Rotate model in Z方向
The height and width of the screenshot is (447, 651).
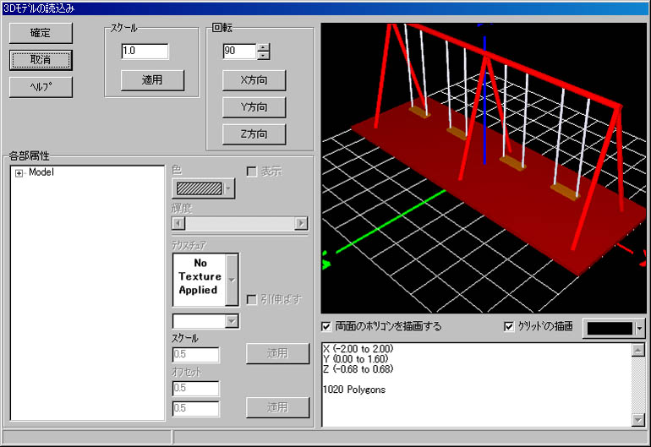[x=254, y=134]
